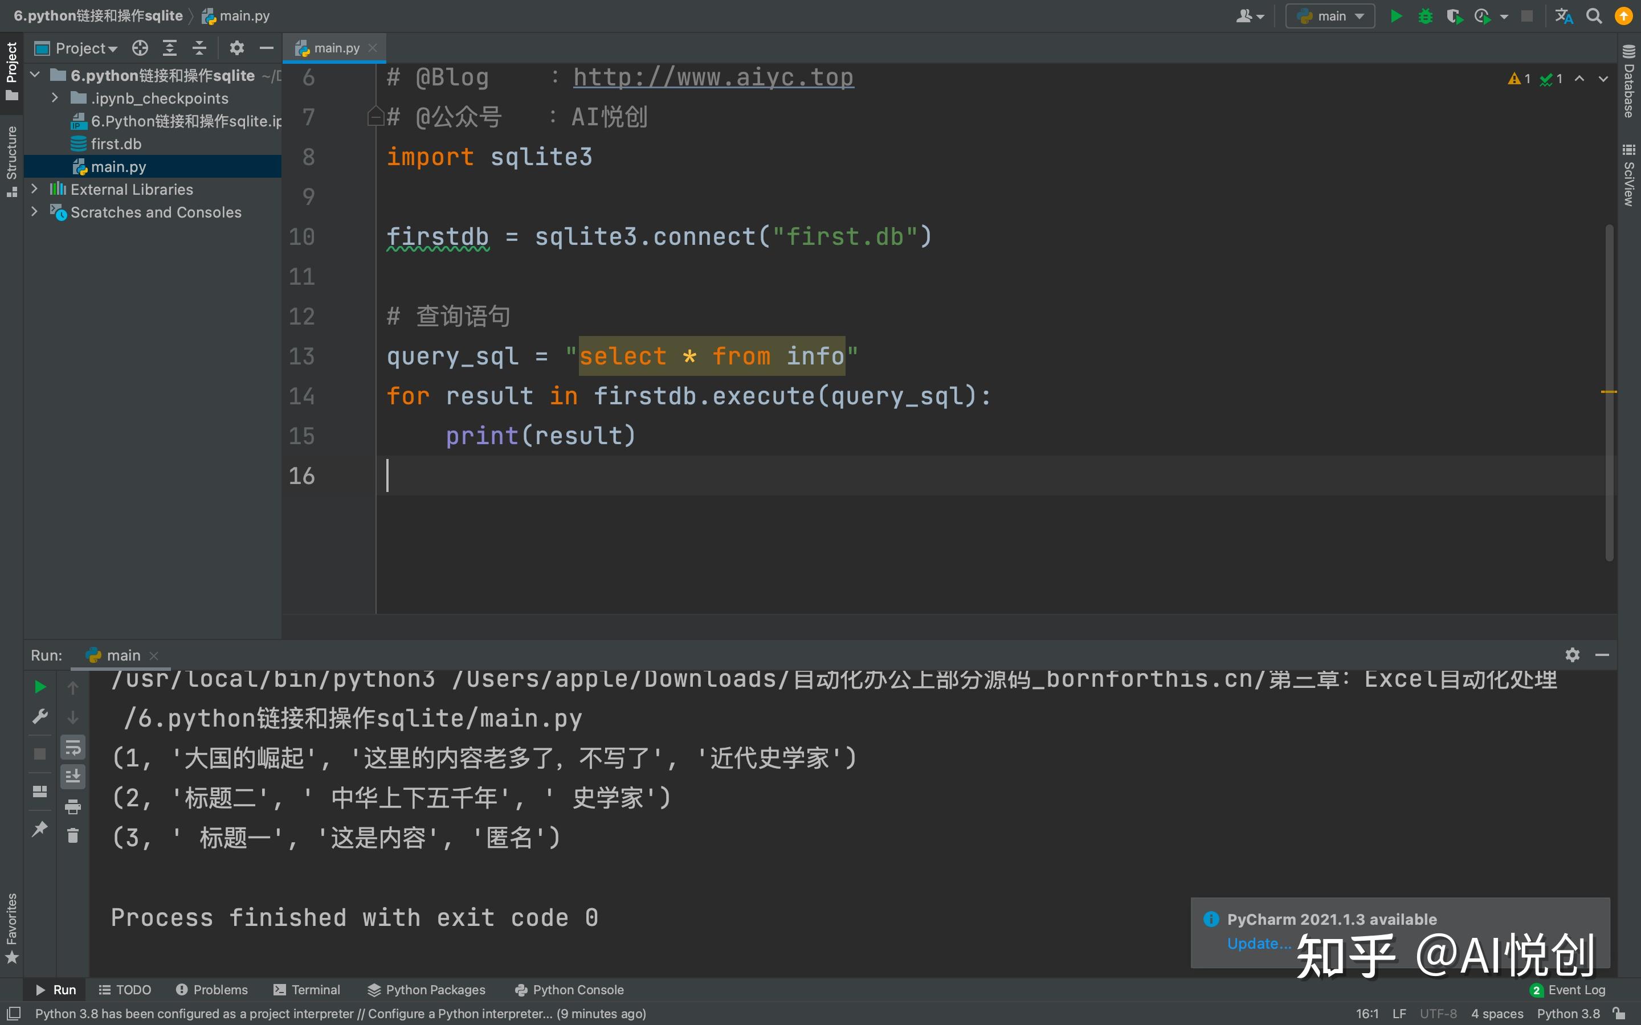Go to previous highlighted error arrow
Viewport: 1641px width, 1025px height.
point(1579,79)
